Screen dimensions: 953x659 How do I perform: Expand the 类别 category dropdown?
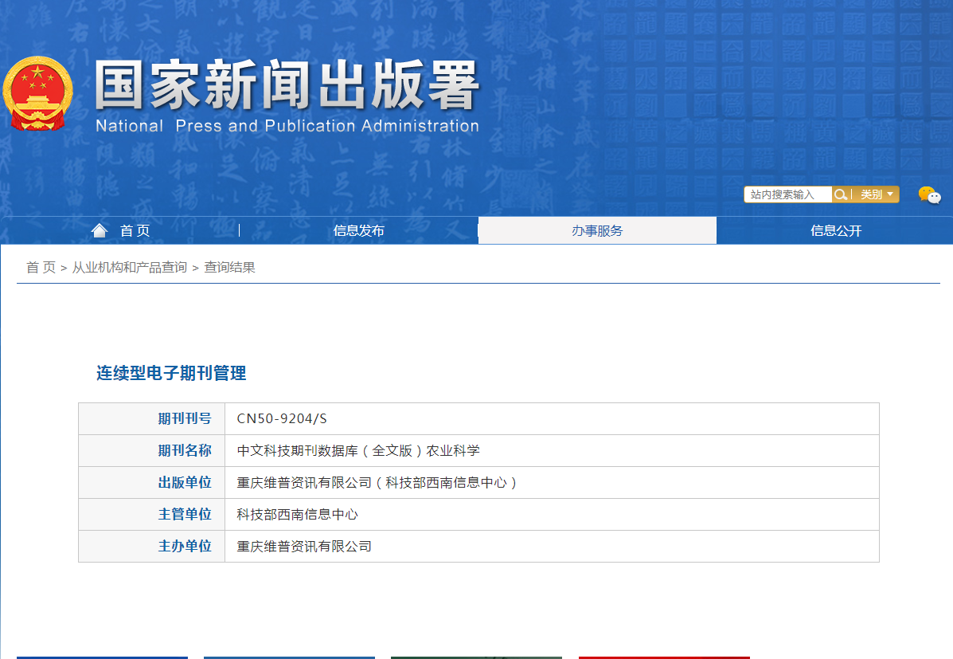point(877,194)
